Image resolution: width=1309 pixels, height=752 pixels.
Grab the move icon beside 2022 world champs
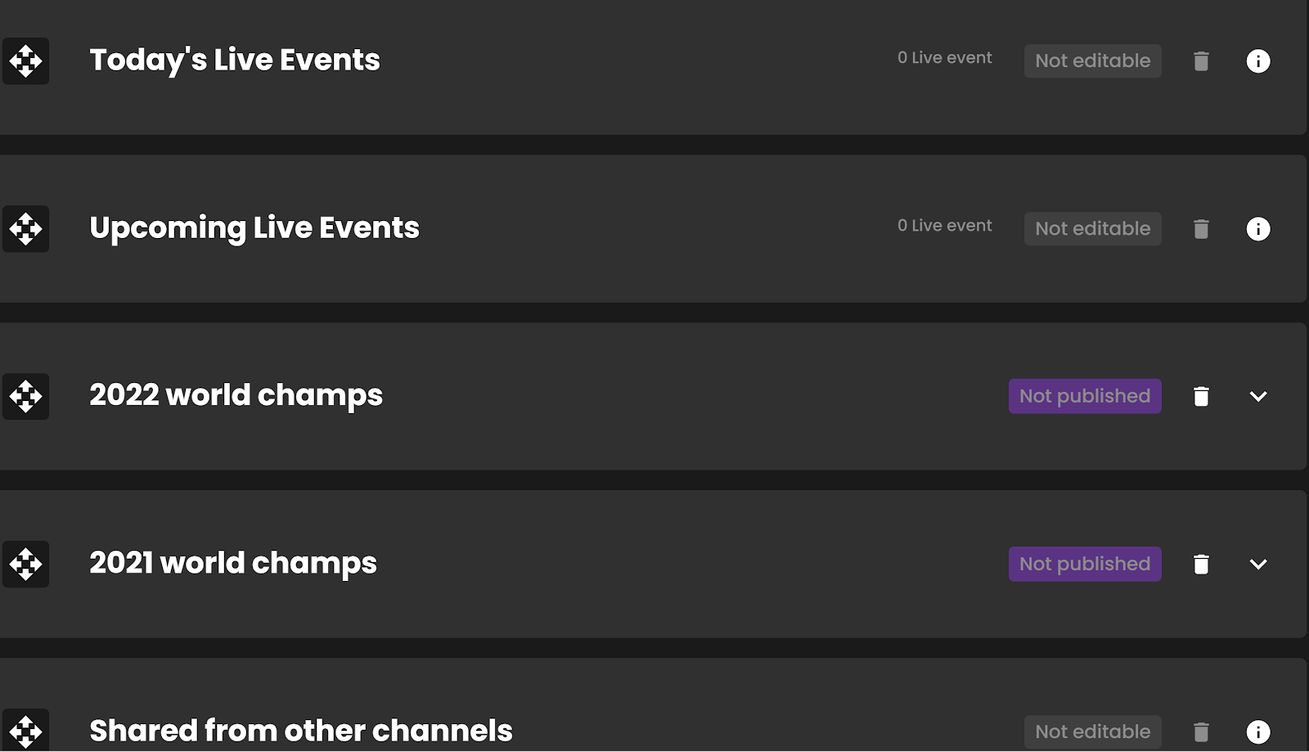25,396
